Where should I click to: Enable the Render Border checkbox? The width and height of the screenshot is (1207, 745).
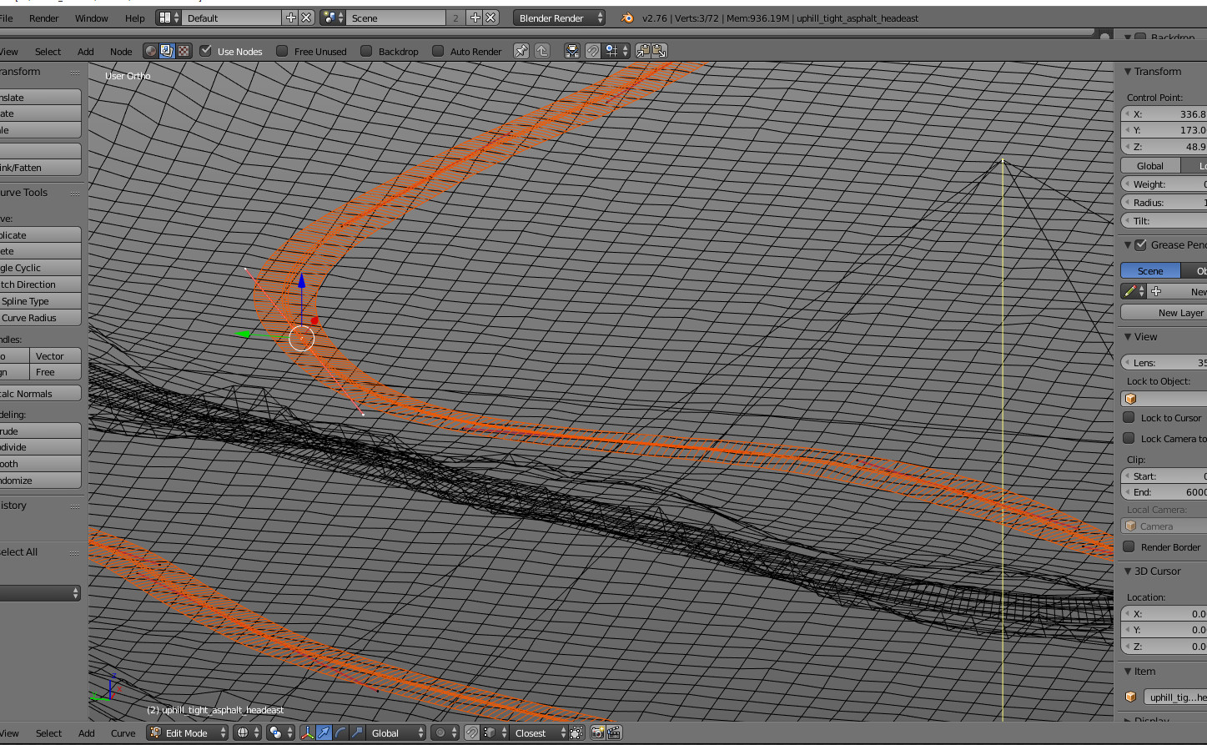[x=1129, y=546]
